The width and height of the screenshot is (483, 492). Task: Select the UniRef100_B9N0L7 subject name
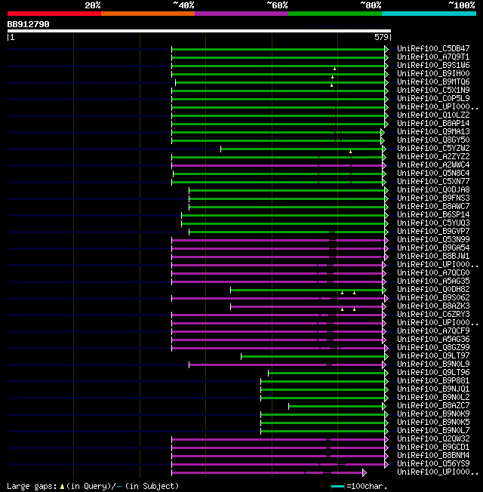point(433,430)
